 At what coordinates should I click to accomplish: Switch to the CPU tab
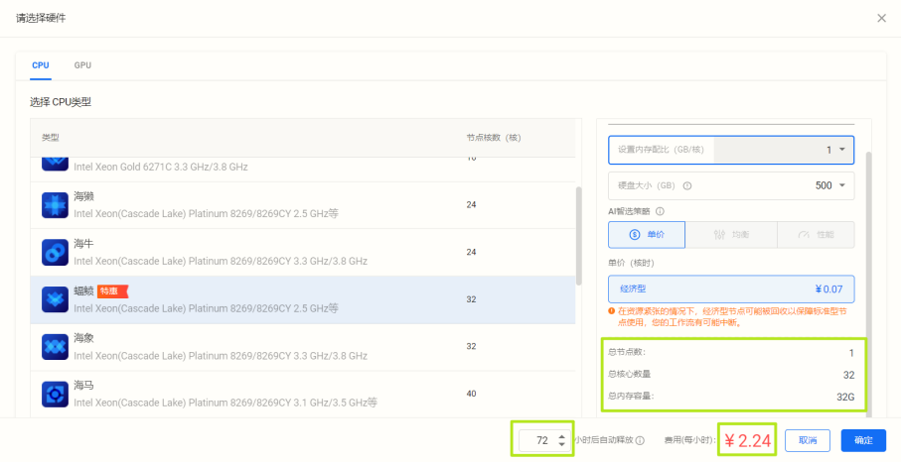point(40,65)
